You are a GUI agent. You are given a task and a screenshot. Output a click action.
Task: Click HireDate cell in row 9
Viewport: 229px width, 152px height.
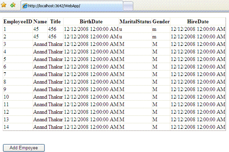click(198, 89)
